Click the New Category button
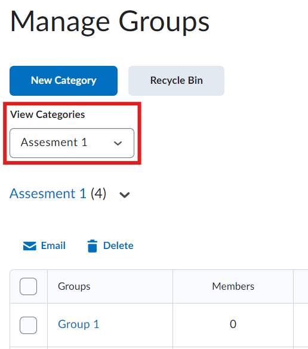This screenshot has width=308, height=349. coord(63,81)
